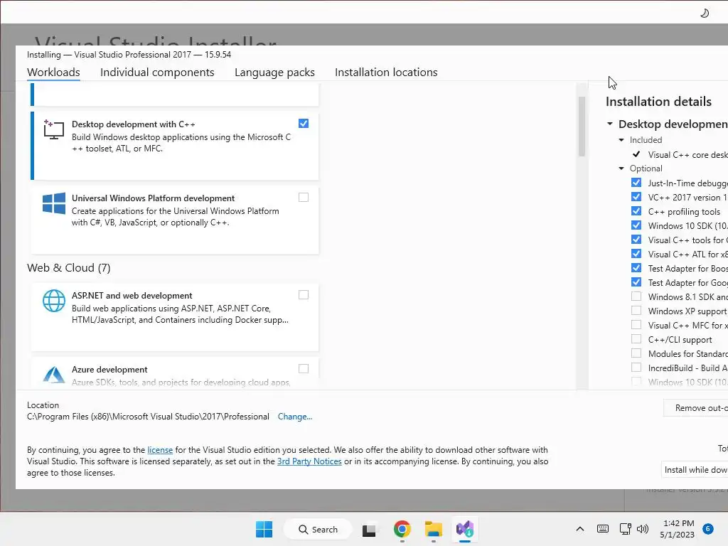Check the Azure development workload
The height and width of the screenshot is (546, 728).
coord(304,369)
